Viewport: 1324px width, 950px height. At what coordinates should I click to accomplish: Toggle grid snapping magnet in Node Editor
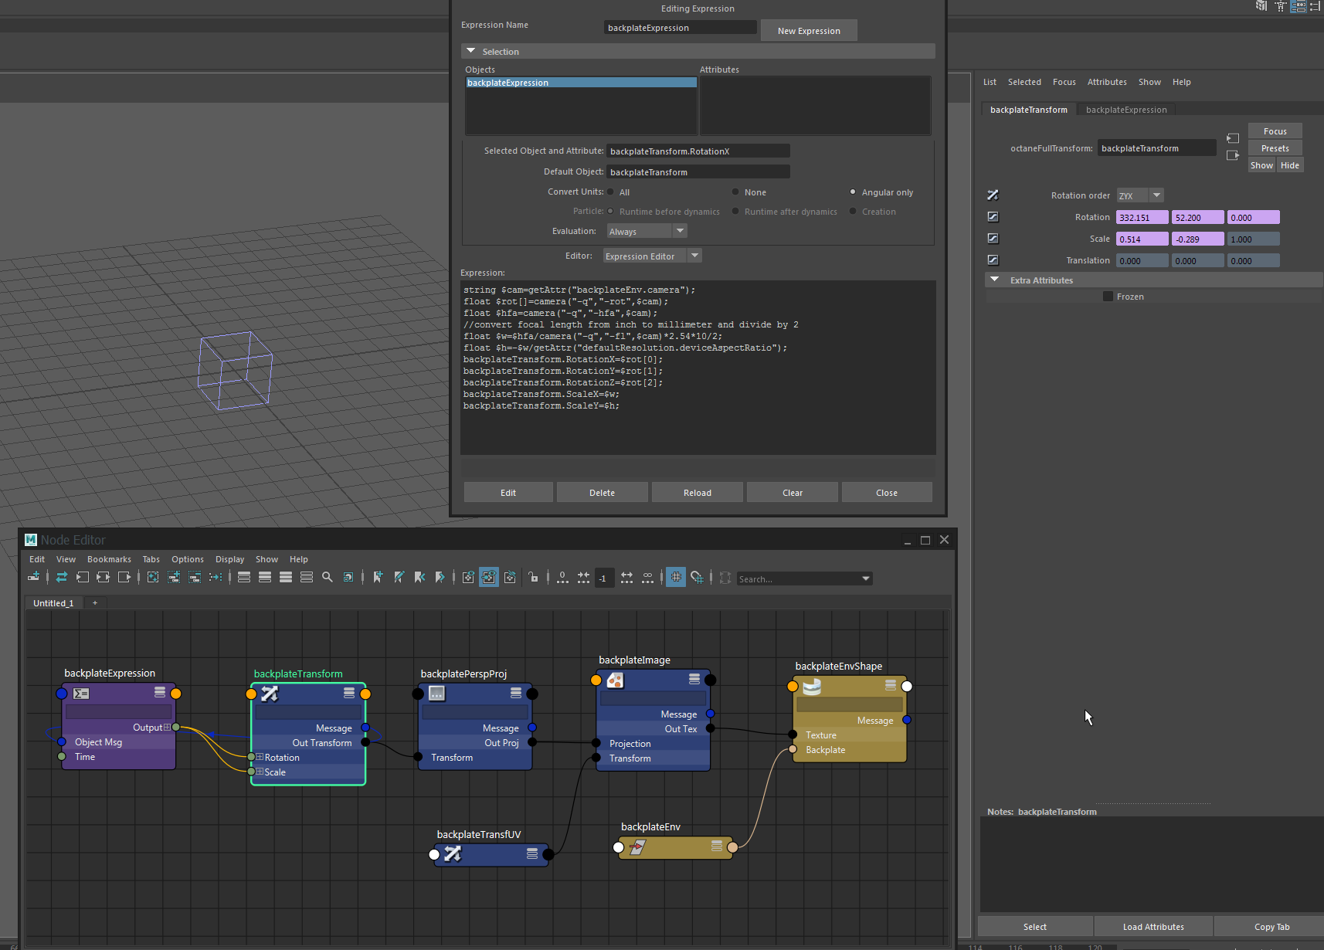[x=697, y=577]
